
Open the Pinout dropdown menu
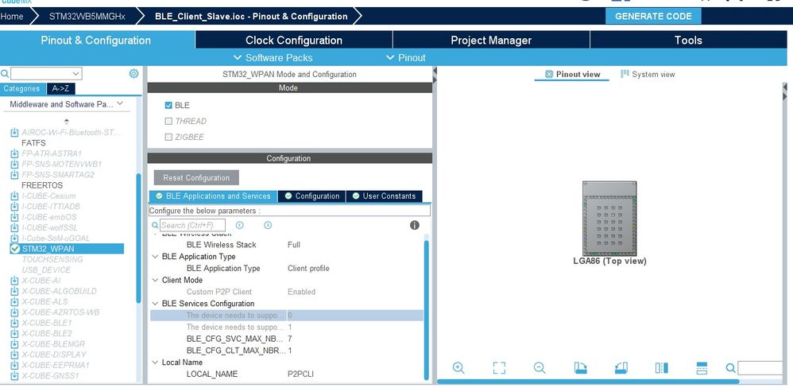405,58
